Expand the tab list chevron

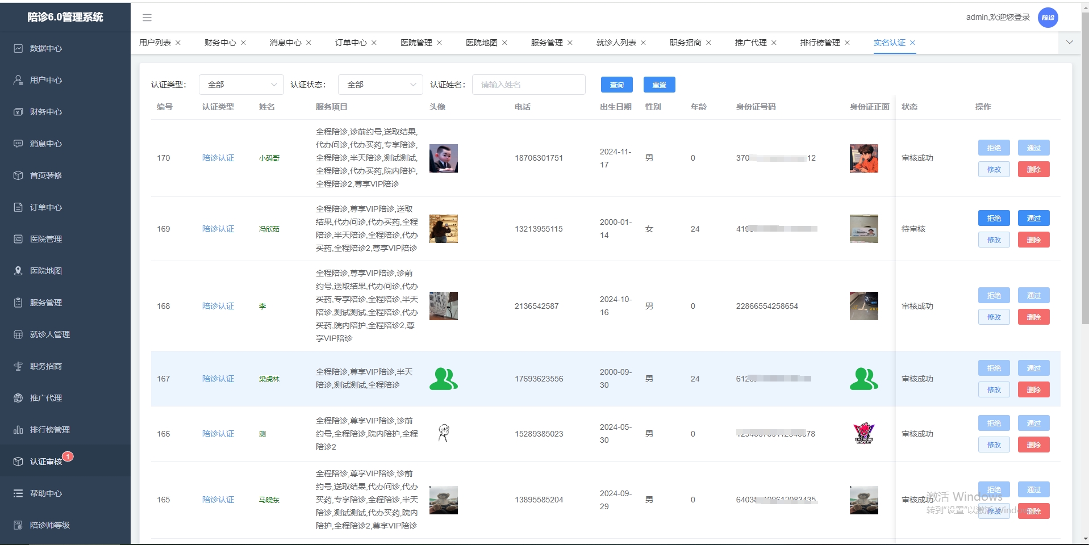coord(1069,43)
